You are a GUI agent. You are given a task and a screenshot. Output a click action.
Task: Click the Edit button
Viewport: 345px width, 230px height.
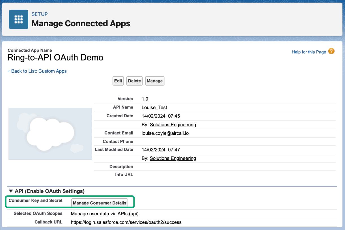click(118, 81)
